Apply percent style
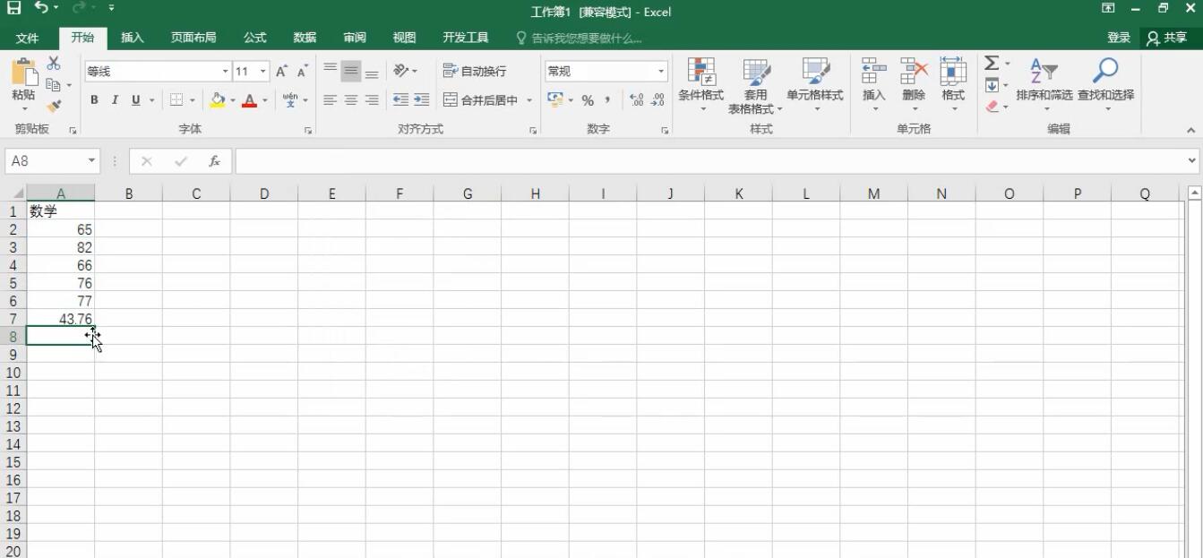 588,100
